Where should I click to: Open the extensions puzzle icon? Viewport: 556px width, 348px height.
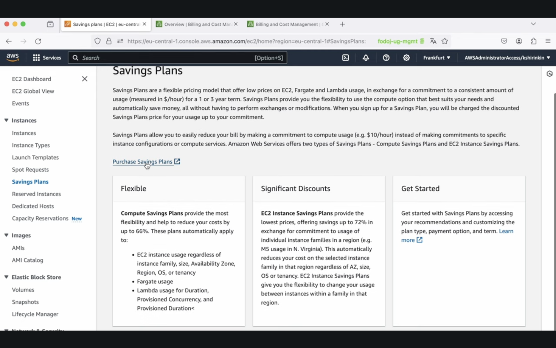coord(533,41)
